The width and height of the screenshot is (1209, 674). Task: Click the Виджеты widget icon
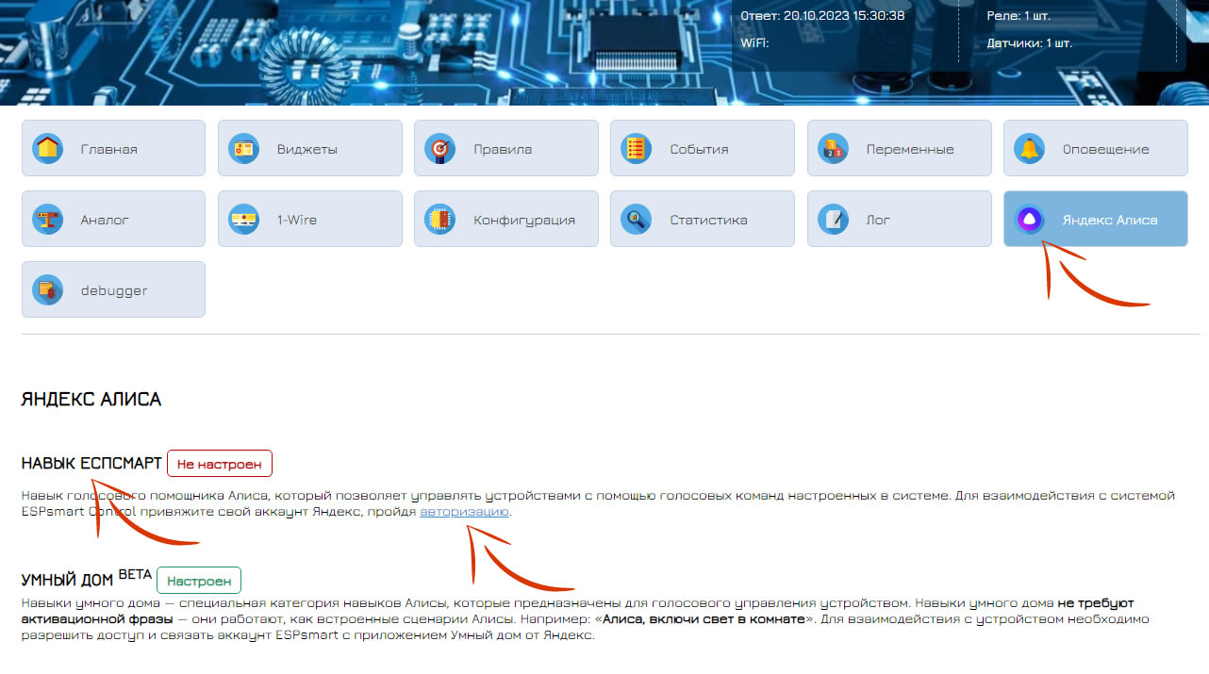(x=244, y=149)
